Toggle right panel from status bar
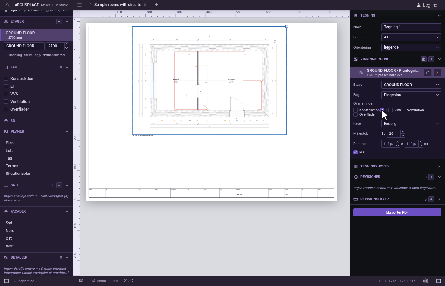Screen dimensions: 445x286 point(439,281)
